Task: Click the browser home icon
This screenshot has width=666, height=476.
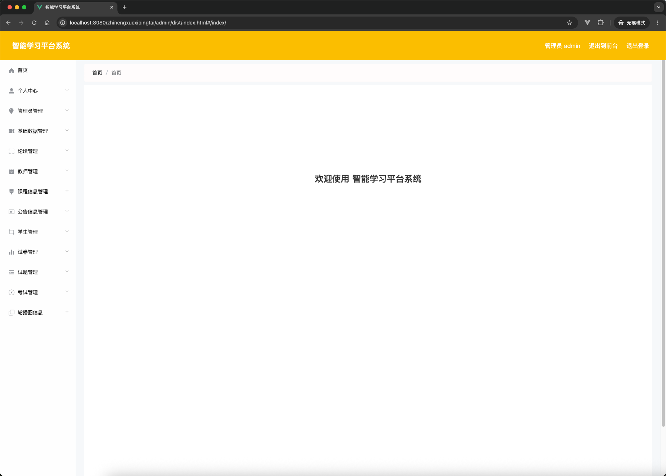Action: [47, 23]
